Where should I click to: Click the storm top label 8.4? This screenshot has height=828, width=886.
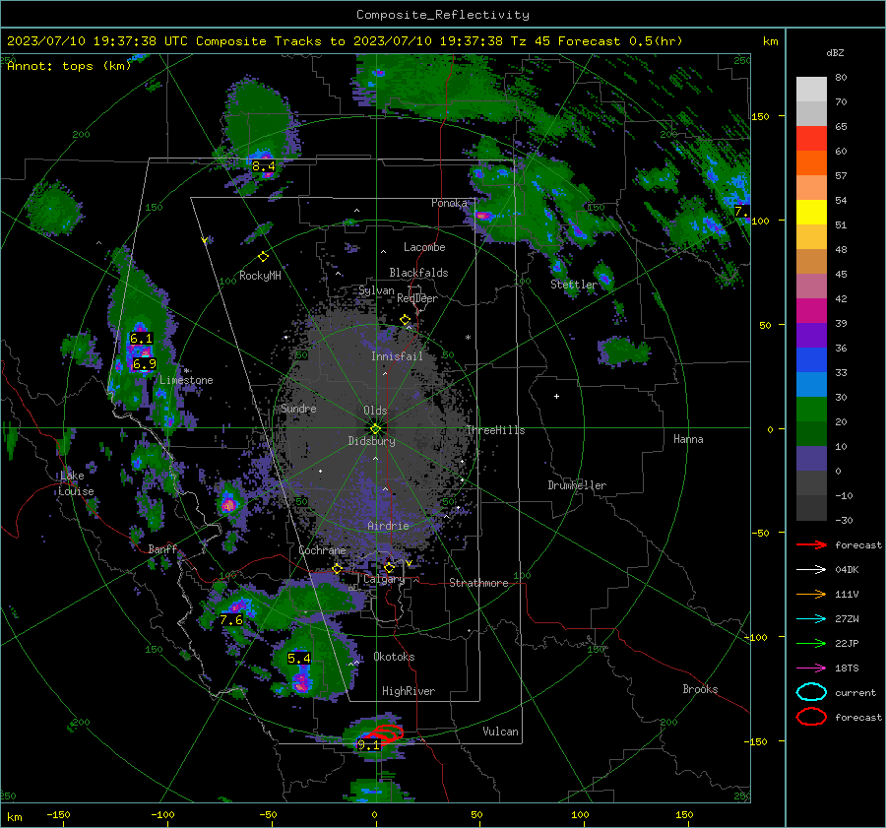pos(263,166)
